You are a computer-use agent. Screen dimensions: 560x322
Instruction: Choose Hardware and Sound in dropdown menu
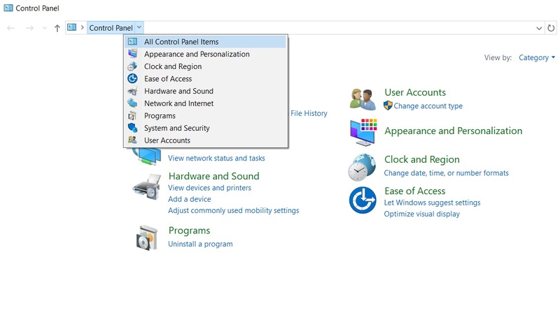[205, 92]
